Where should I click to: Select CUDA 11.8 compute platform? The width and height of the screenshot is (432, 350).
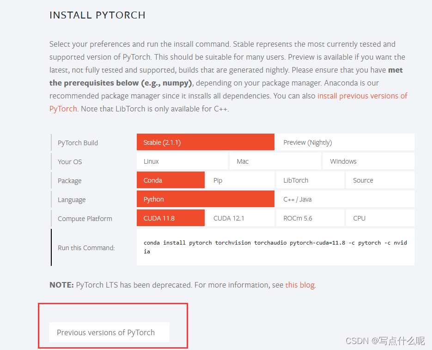(x=170, y=218)
